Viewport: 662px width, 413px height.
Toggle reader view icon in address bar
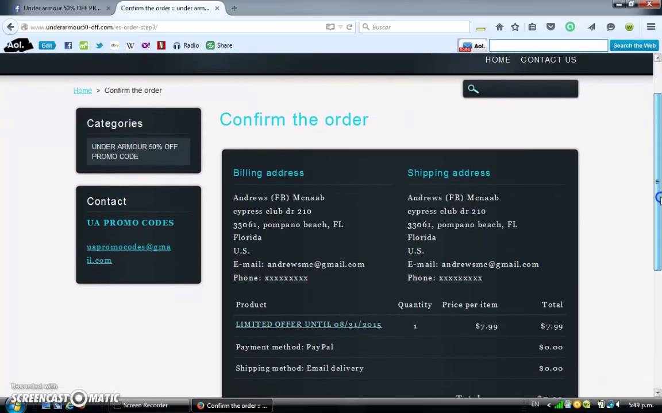pyautogui.click(x=330, y=27)
